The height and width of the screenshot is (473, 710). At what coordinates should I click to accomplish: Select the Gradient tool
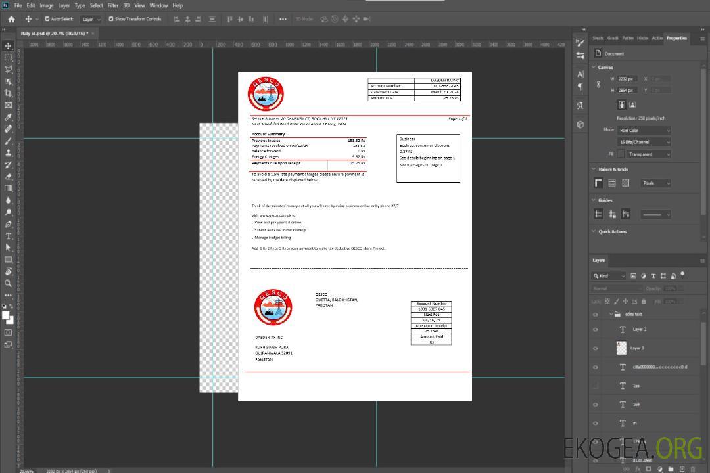[8, 189]
